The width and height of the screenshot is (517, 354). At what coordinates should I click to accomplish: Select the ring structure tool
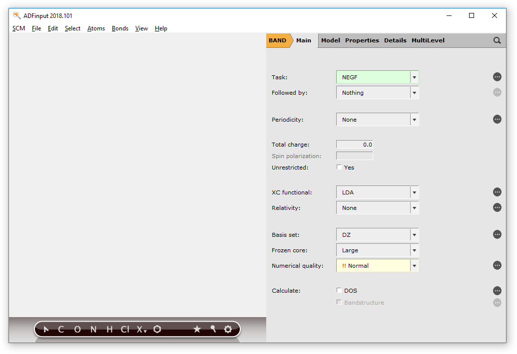tap(157, 329)
